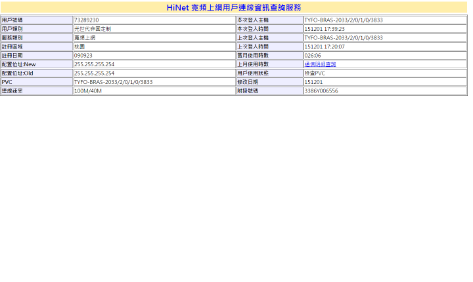Screen dimensions: 473x282
Task: Click the status value 檢查PVC
Action: pos(315,73)
